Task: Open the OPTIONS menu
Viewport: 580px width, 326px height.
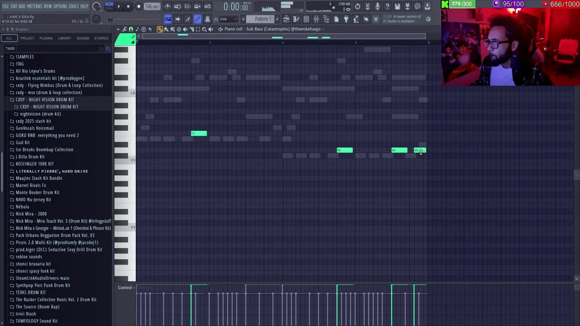Action: 60,6
